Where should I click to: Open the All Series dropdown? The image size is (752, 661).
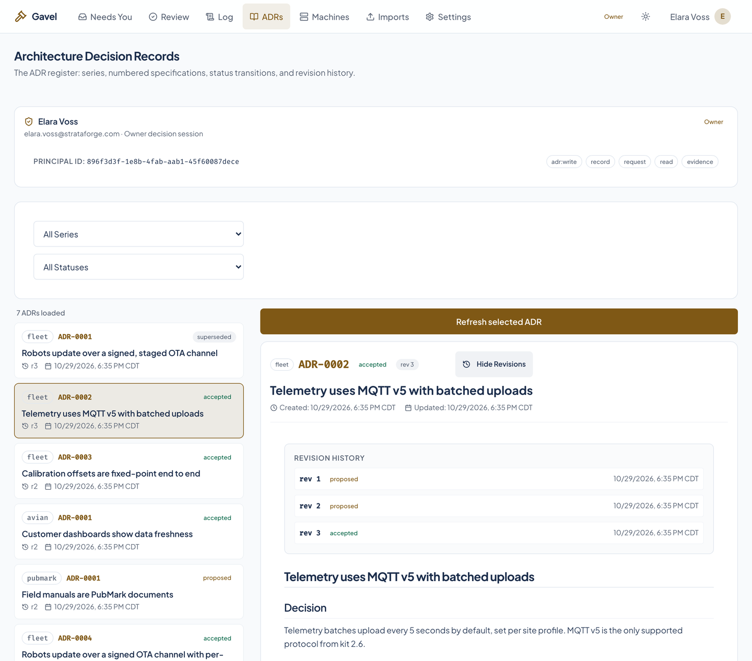pyautogui.click(x=138, y=234)
